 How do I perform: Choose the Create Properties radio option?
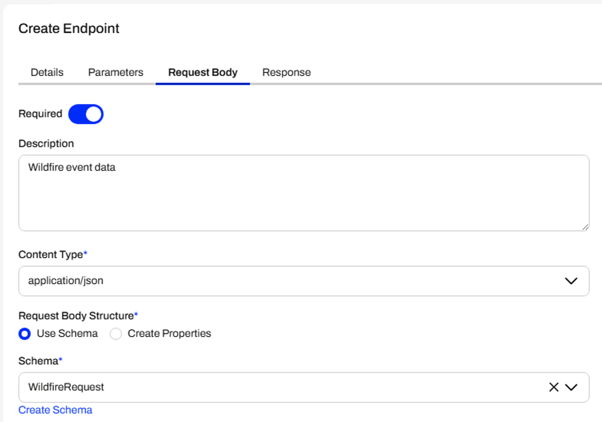click(x=116, y=334)
